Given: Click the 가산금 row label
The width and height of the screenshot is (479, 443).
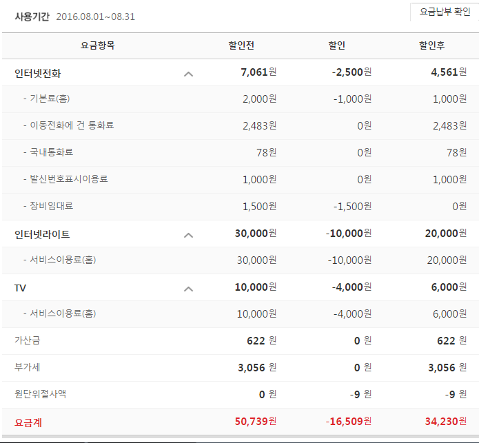Looking at the screenshot, I should coord(28,340).
